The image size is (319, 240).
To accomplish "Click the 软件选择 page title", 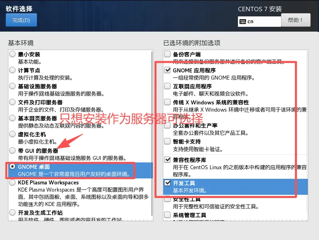I will pos(19,8).
